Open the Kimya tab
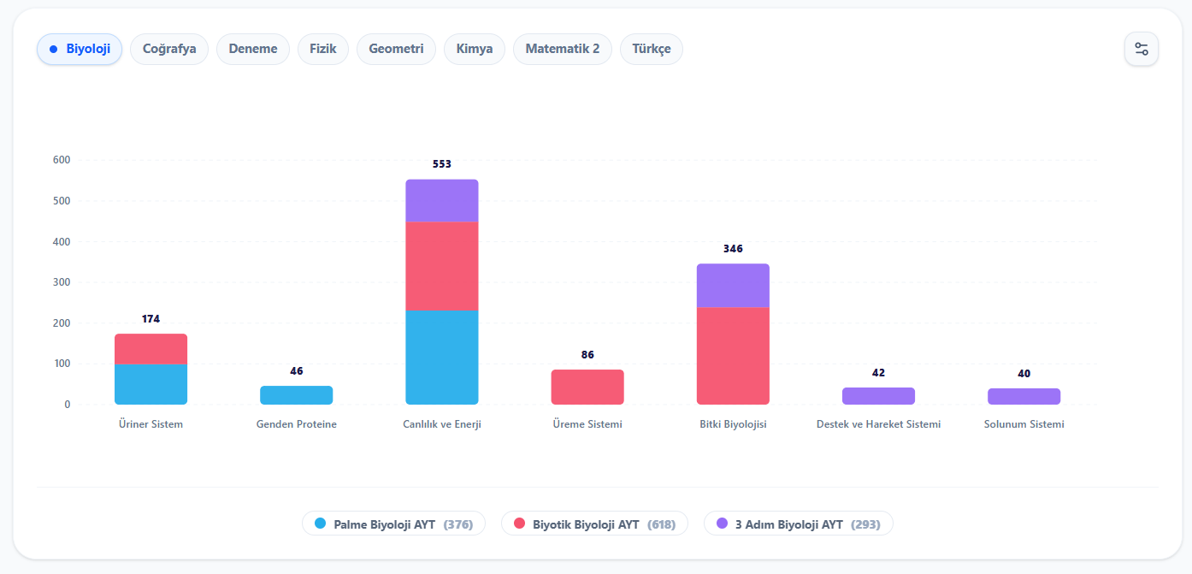The width and height of the screenshot is (1192, 574). 475,49
